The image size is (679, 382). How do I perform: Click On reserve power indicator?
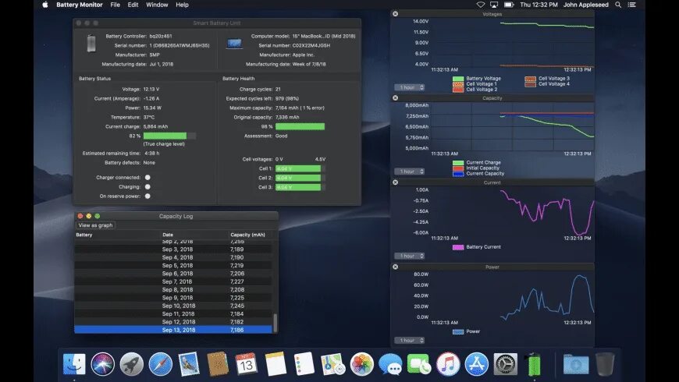coord(148,196)
